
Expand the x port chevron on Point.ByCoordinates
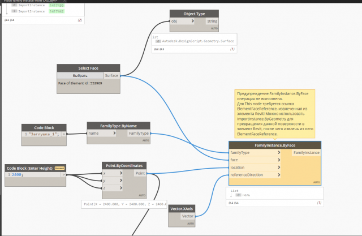120,173
